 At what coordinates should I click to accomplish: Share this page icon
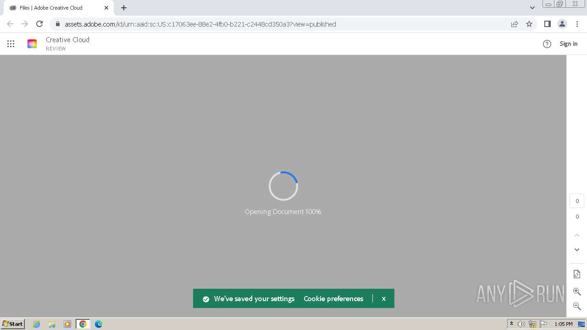[515, 24]
